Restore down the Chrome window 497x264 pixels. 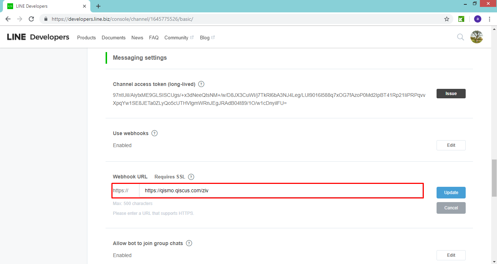tap(475, 4)
